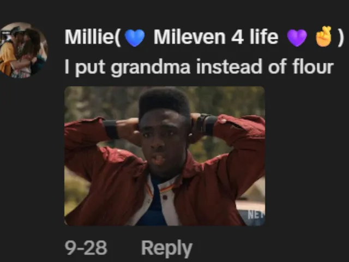
Task: Click the 'Mileven 4 life' username text
Action: (x=216, y=37)
